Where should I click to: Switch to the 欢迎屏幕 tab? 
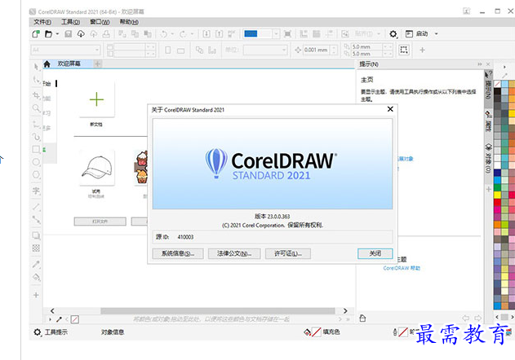pyautogui.click(x=69, y=64)
